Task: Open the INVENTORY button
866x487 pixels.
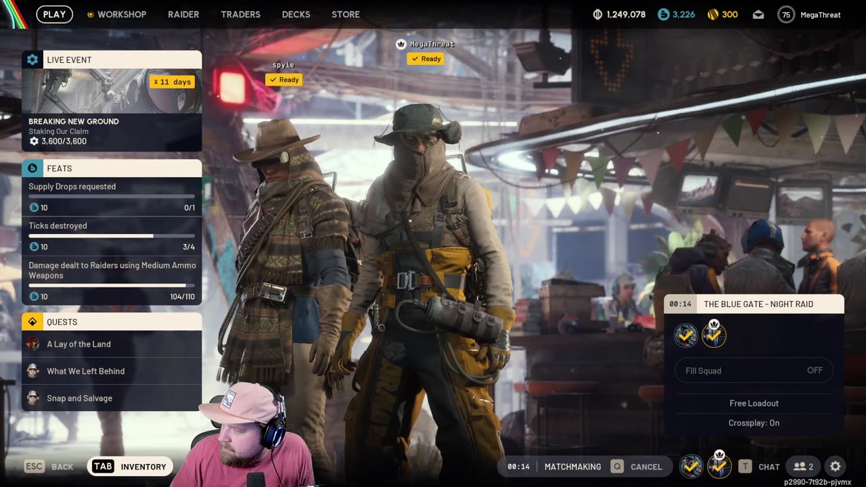Action: [x=131, y=467]
